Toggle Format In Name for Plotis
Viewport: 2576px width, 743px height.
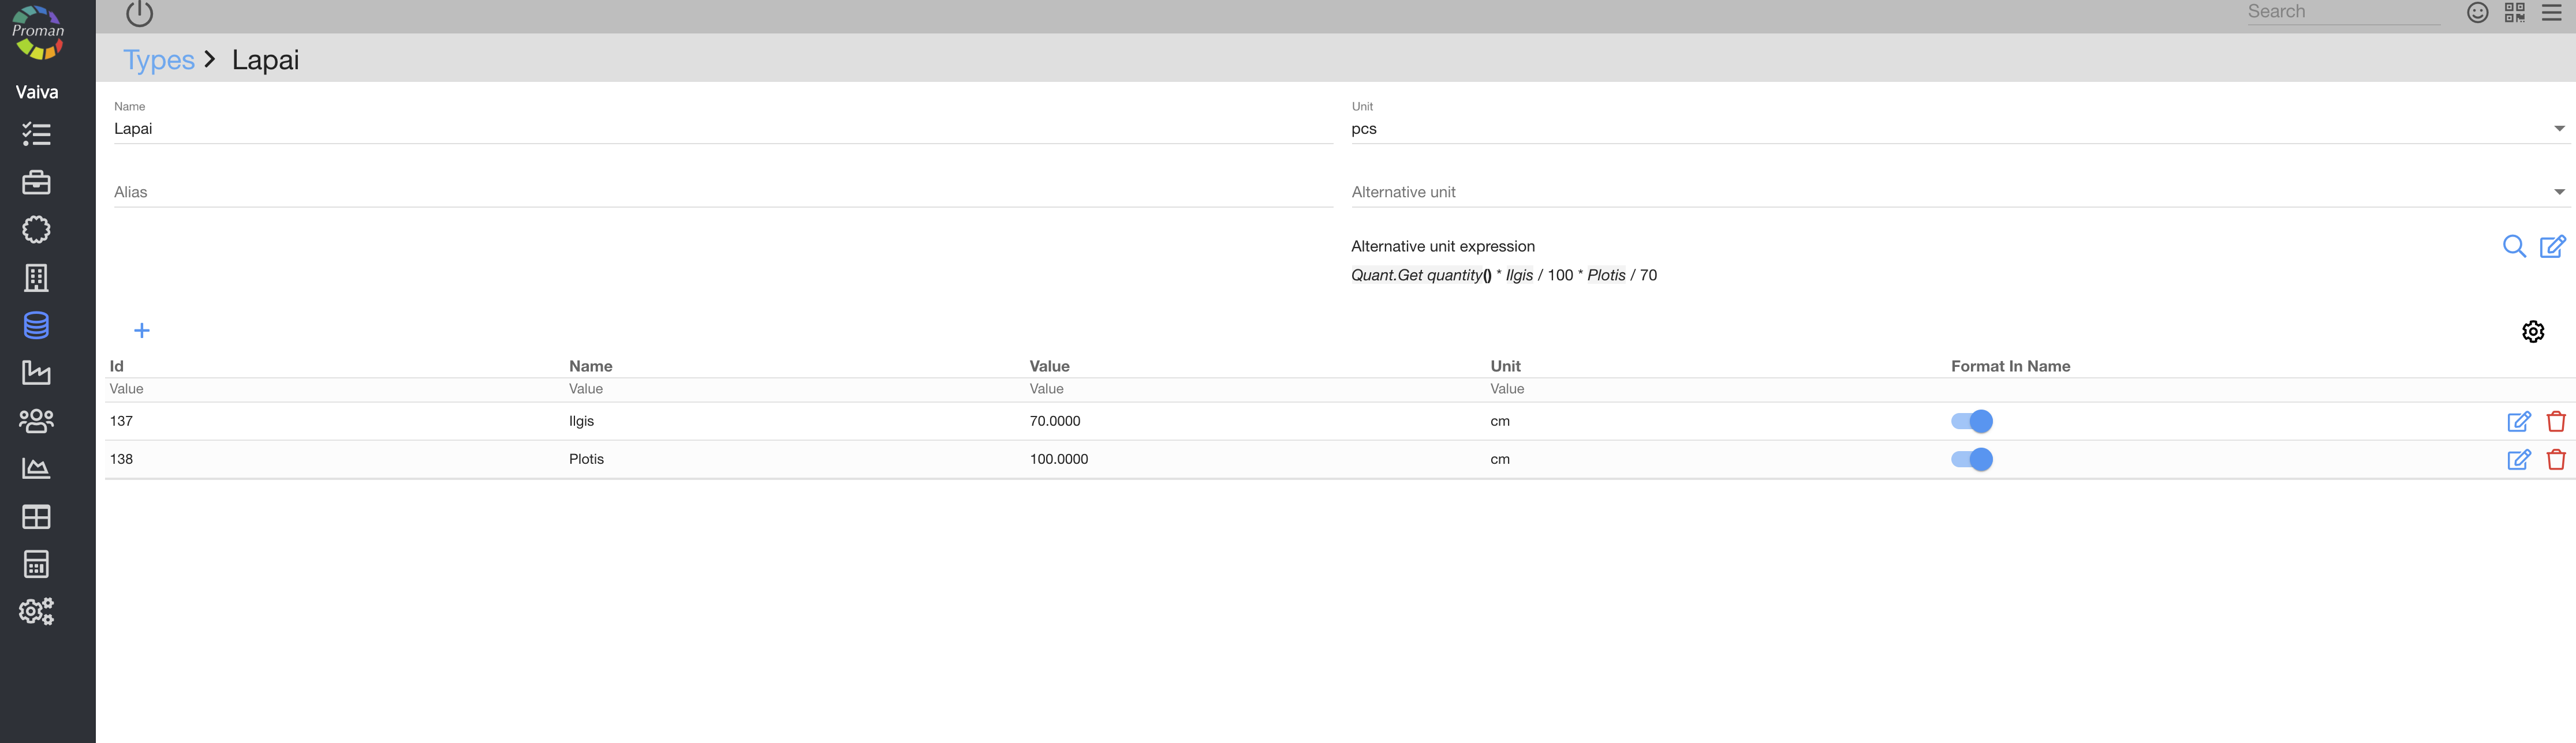click(x=1971, y=459)
